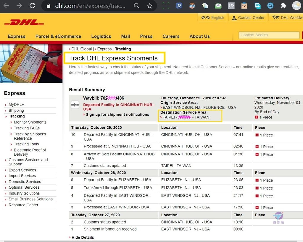
Task: Click red plus icon beside Estimated Delivery 1 Piece
Action: pyautogui.click(x=257, y=117)
